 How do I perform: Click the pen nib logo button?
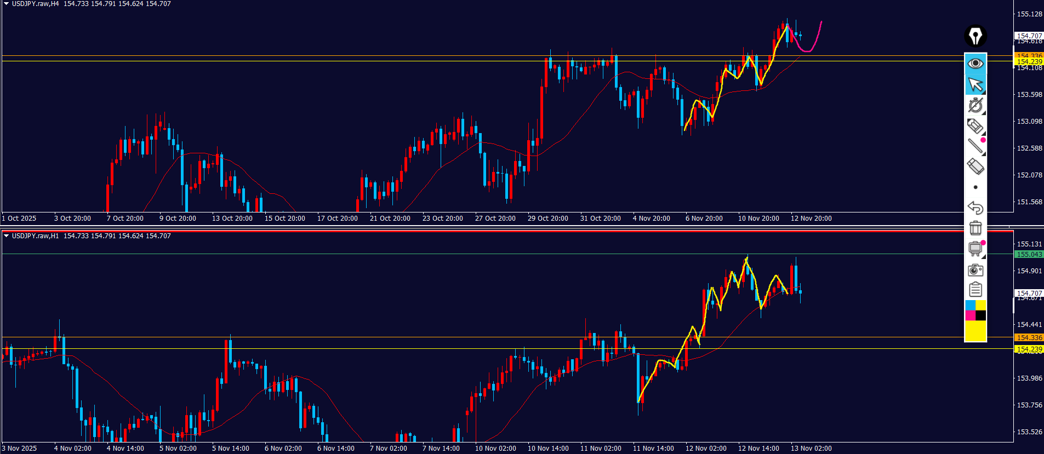[x=975, y=36]
